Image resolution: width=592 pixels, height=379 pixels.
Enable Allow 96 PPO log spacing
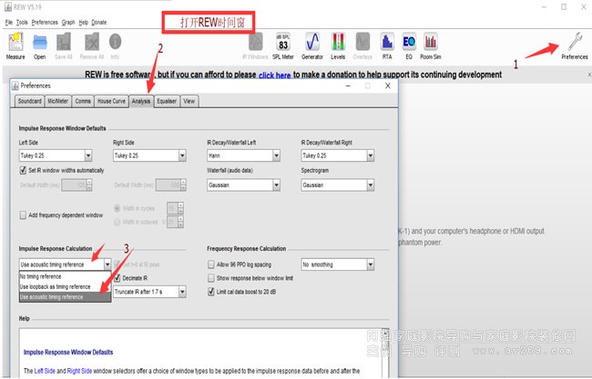tap(211, 264)
